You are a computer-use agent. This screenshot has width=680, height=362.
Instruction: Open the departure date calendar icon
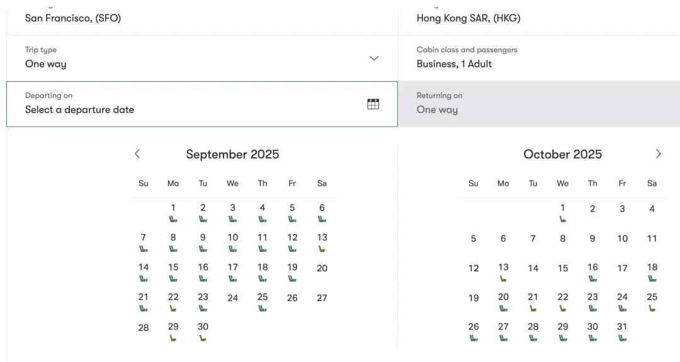(x=373, y=105)
